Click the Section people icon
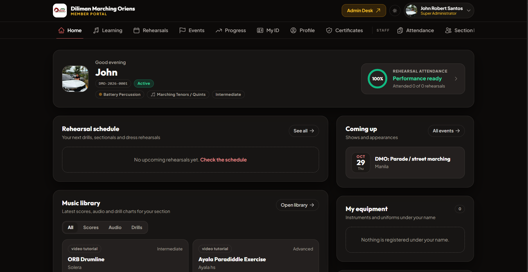 (448, 30)
